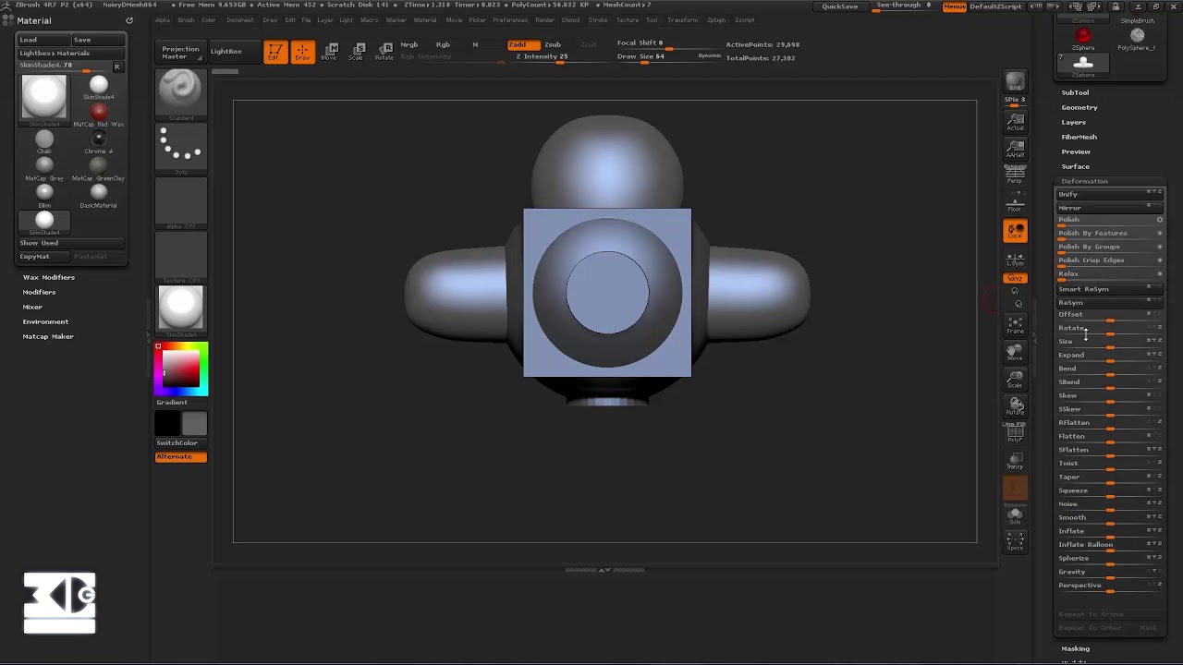Screen dimensions: 1183x665
Task: Toggle Transp transparency mode
Action: 1015,461
